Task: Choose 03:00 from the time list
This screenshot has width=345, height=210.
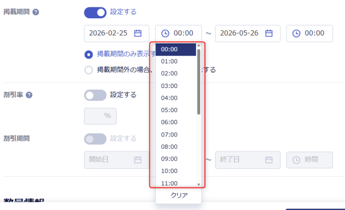Action: click(x=169, y=85)
